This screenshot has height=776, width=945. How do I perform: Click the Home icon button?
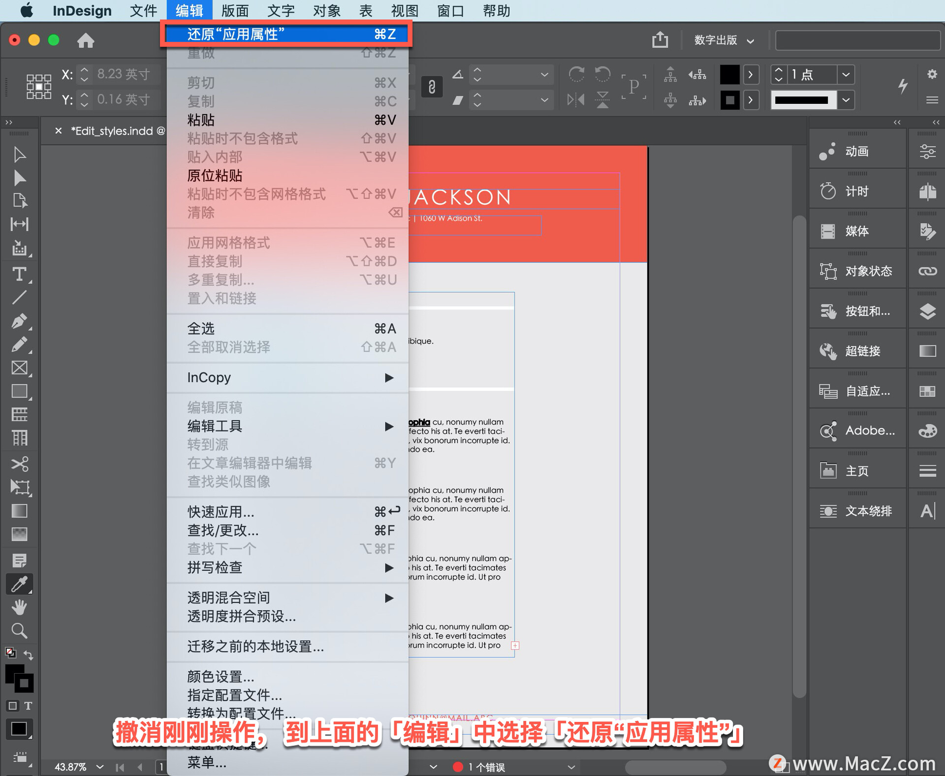[x=86, y=40]
